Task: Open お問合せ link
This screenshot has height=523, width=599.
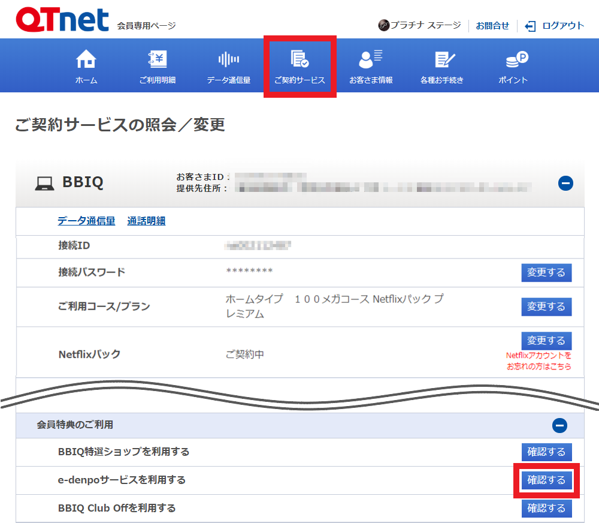Action: [x=492, y=26]
